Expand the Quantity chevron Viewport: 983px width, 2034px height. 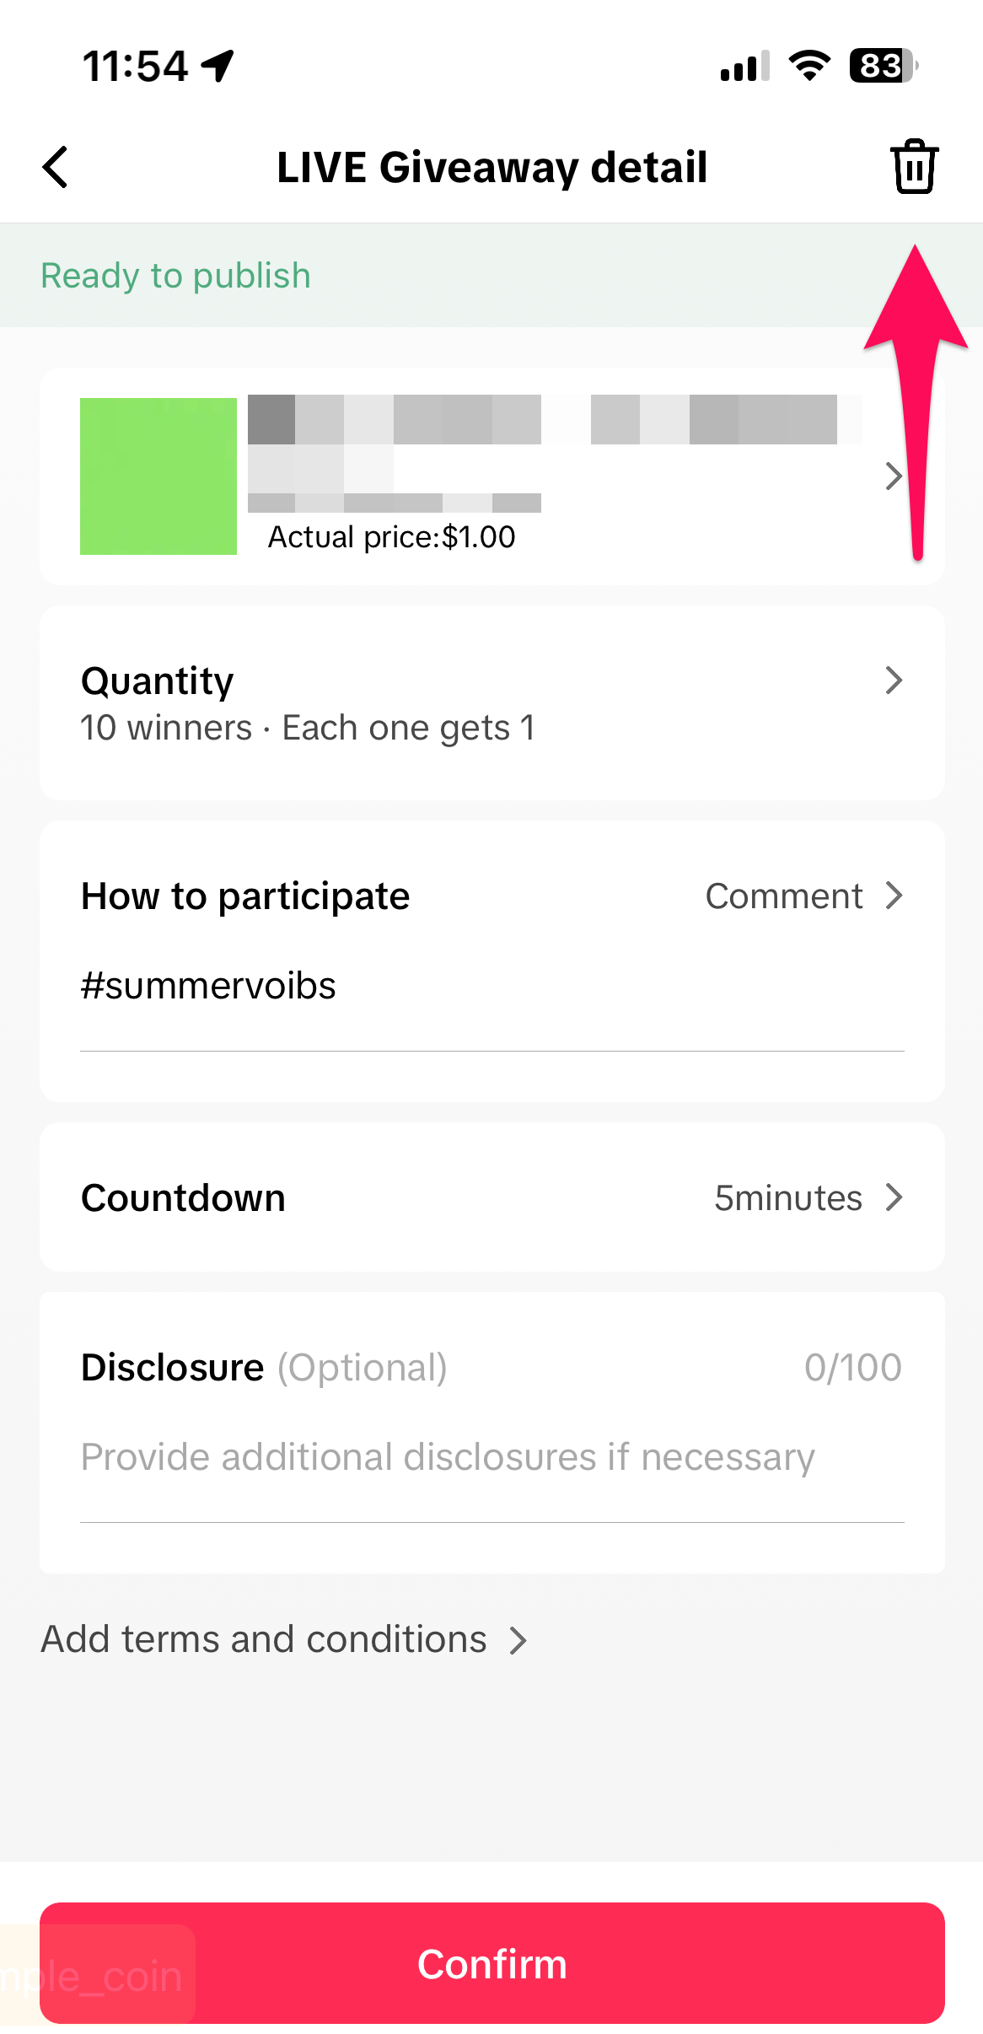894,680
